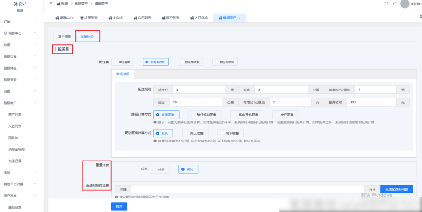Image resolution: width=422 pixels, height=212 pixels.
Task: Collapse the 跑腿商户 sidebar menu
Action: tap(21, 103)
